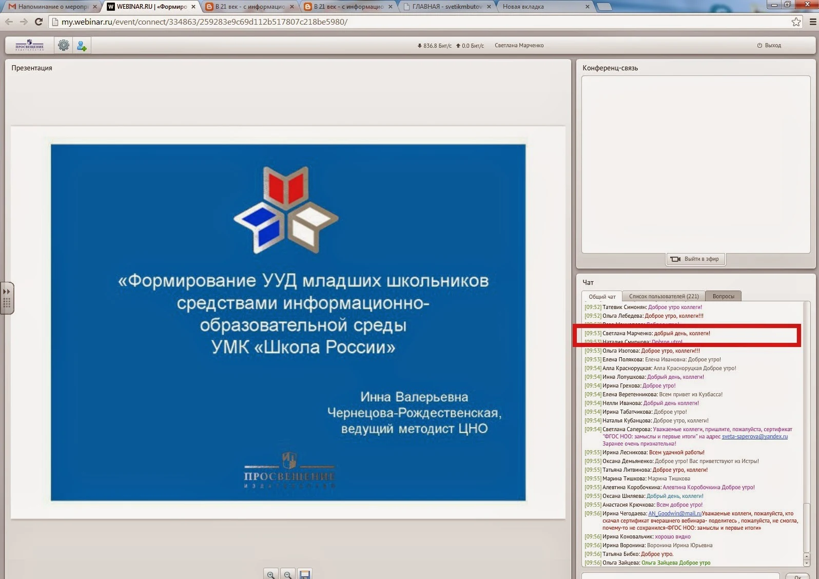
Task: Click the Выход exit button
Action: point(769,45)
